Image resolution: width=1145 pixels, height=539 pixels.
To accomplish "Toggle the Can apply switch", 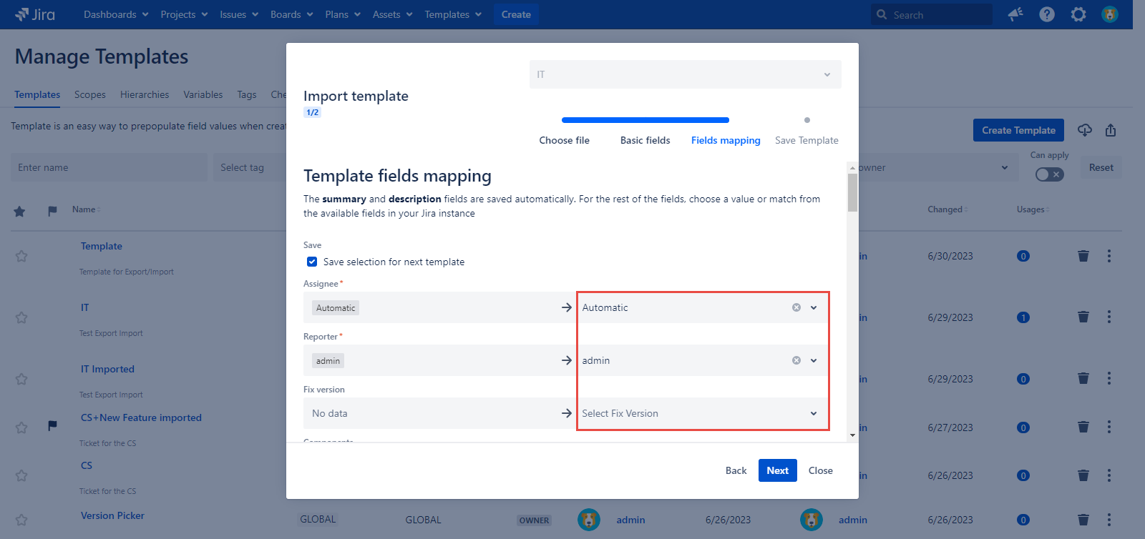I will click(x=1049, y=174).
